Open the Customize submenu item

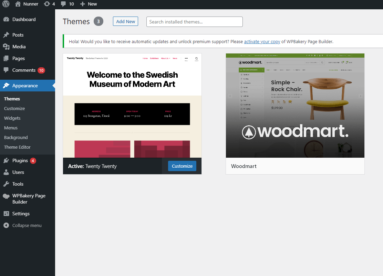click(14, 108)
